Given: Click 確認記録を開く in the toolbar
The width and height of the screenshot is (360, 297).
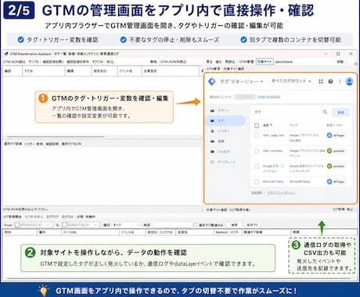Looking at the screenshot, I should [53, 62].
